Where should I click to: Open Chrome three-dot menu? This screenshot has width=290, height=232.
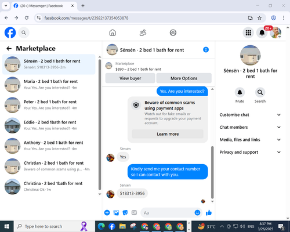coord(284,18)
